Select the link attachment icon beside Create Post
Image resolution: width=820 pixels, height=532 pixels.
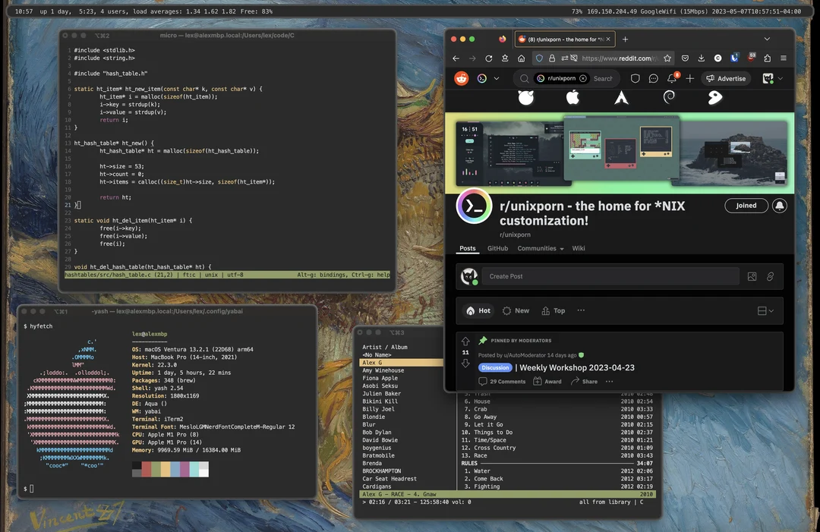click(770, 276)
